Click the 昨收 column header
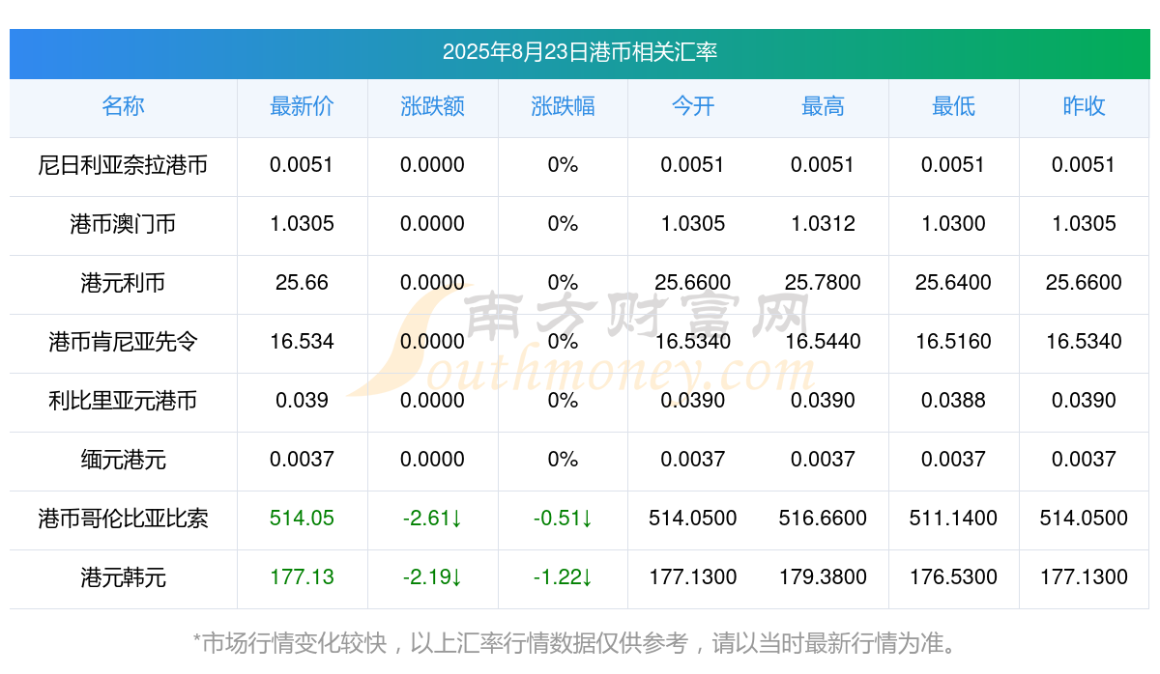Screen dimensions: 1160x674 pyautogui.click(x=1084, y=106)
